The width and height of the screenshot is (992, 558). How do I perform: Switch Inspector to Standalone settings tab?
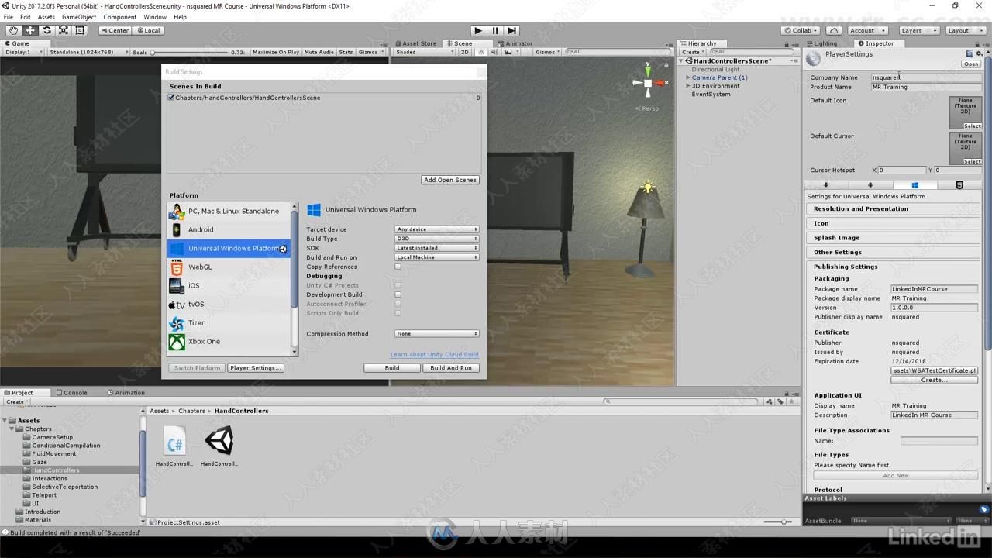click(825, 185)
